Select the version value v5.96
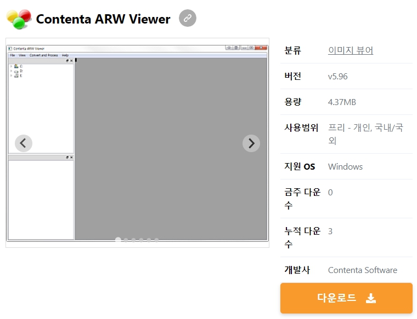Screen dimensions: 417x319 338,77
